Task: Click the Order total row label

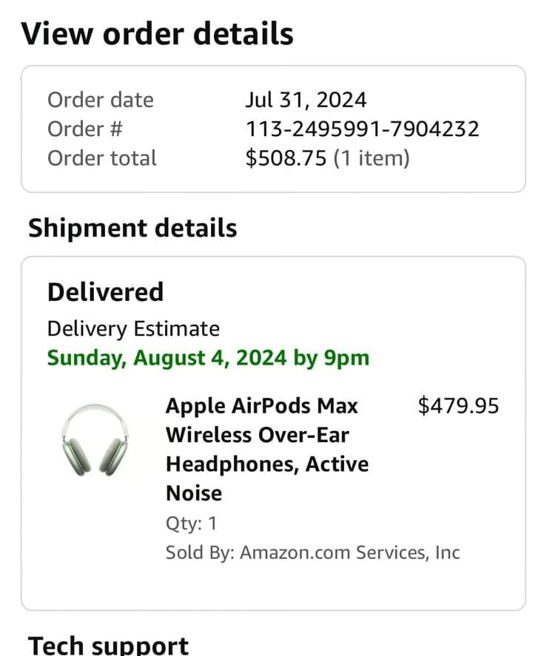Action: [101, 158]
